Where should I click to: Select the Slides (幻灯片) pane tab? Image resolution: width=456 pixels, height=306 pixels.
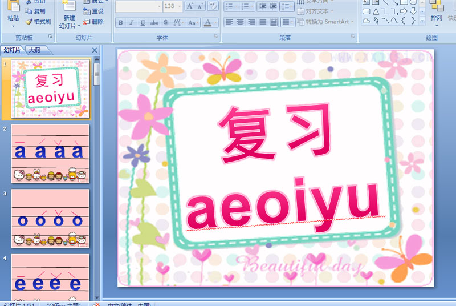click(13, 50)
